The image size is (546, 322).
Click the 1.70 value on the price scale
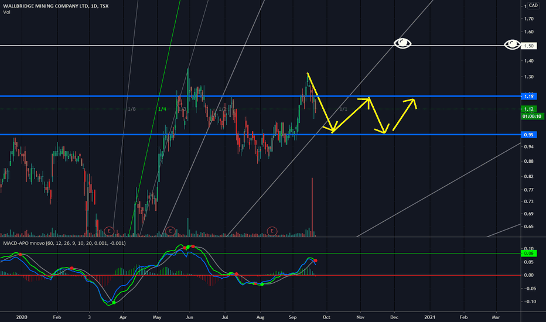pos(528,19)
